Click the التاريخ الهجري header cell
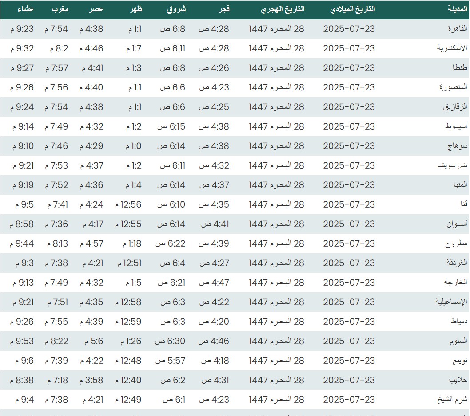The width and height of the screenshot is (470, 416). (282, 9)
